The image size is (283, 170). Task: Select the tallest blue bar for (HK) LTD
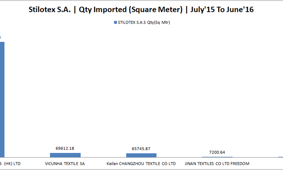[x=2, y=99]
